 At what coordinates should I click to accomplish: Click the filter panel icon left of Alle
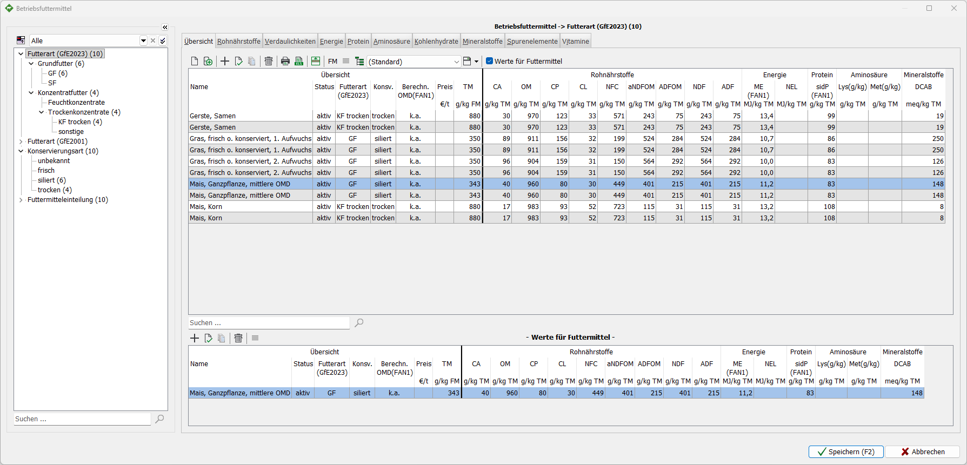pos(21,41)
